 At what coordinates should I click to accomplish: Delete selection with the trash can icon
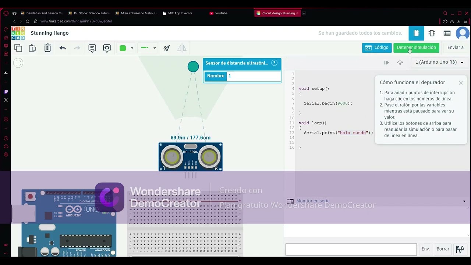[x=47, y=48]
